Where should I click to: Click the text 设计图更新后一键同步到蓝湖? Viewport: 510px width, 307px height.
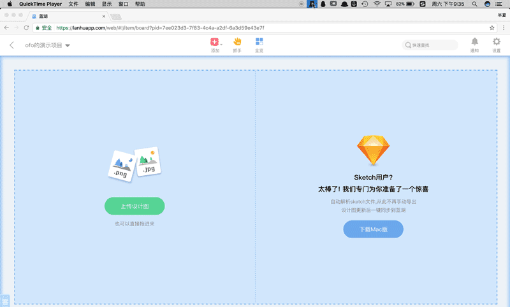tap(374, 210)
